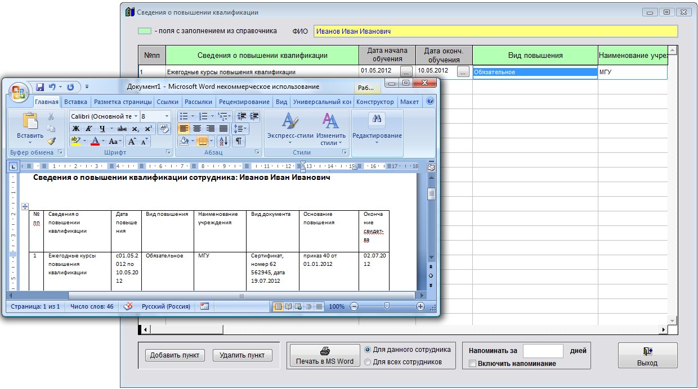The image size is (698, 389).
Task: Toggle bold formatting (Ж) in the ribbon
Action: [75, 129]
